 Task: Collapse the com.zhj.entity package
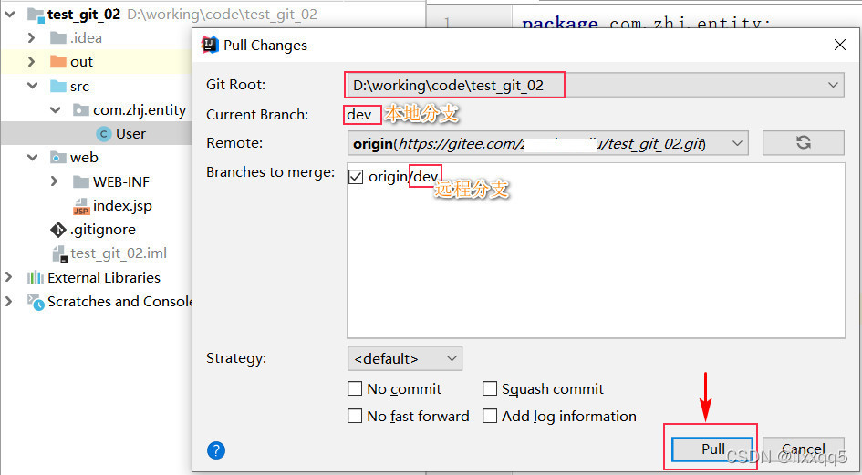[x=55, y=110]
